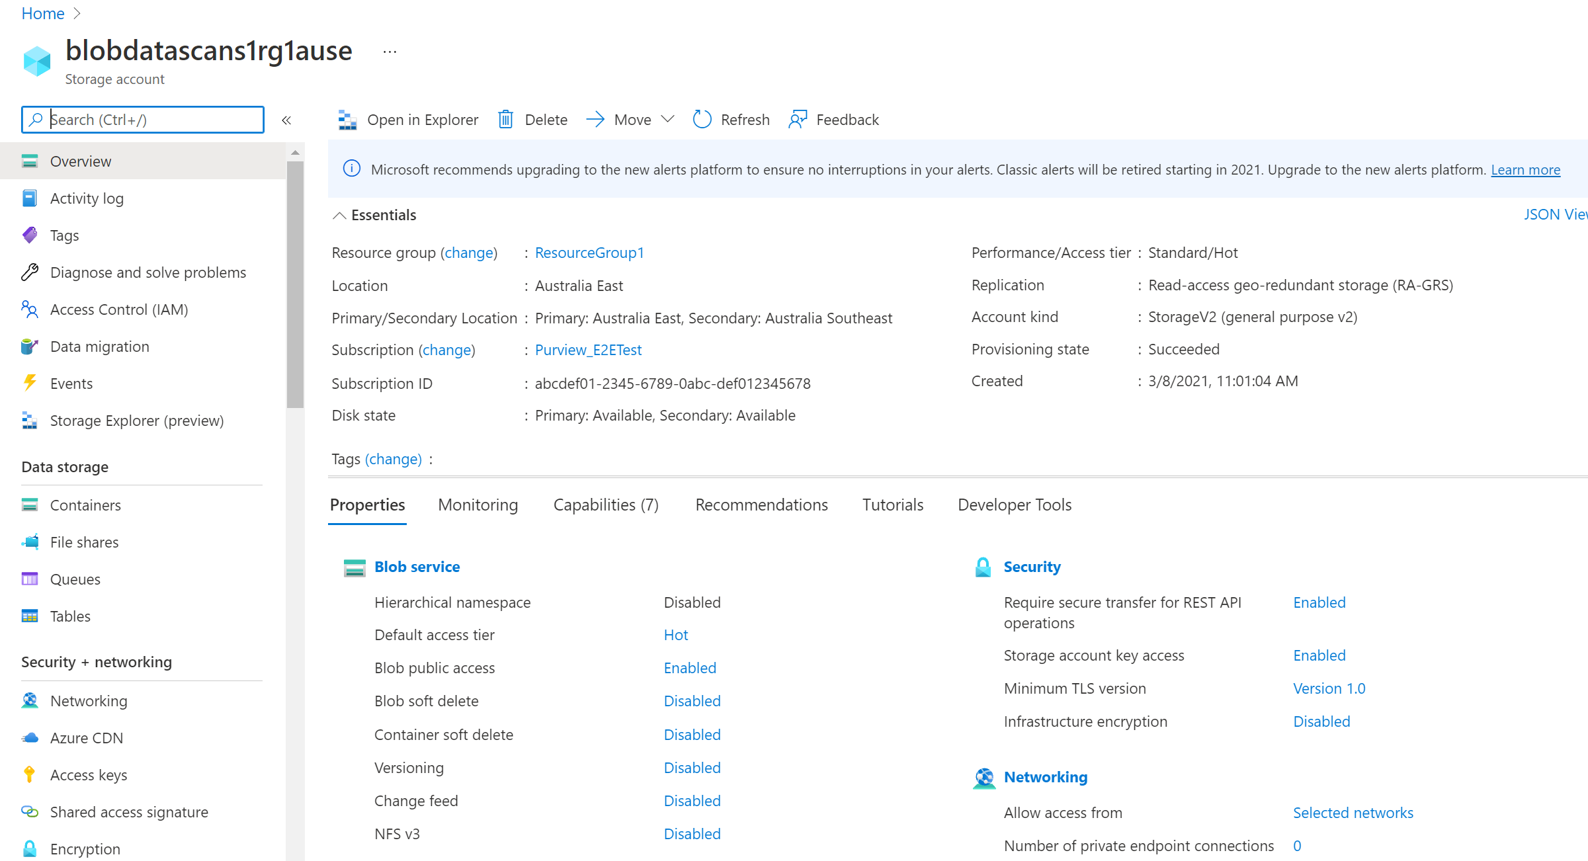
Task: Click the Events icon in sidebar
Action: coord(28,383)
